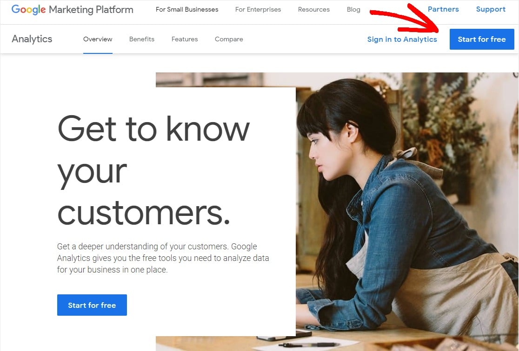Open the For Small Businesses menu

point(187,10)
